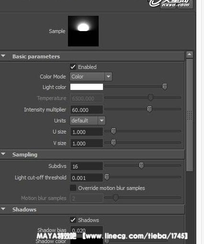This screenshot has height=244, width=204.
Task: Click the Light cut-off threshold slider handle
Action: 107,177
